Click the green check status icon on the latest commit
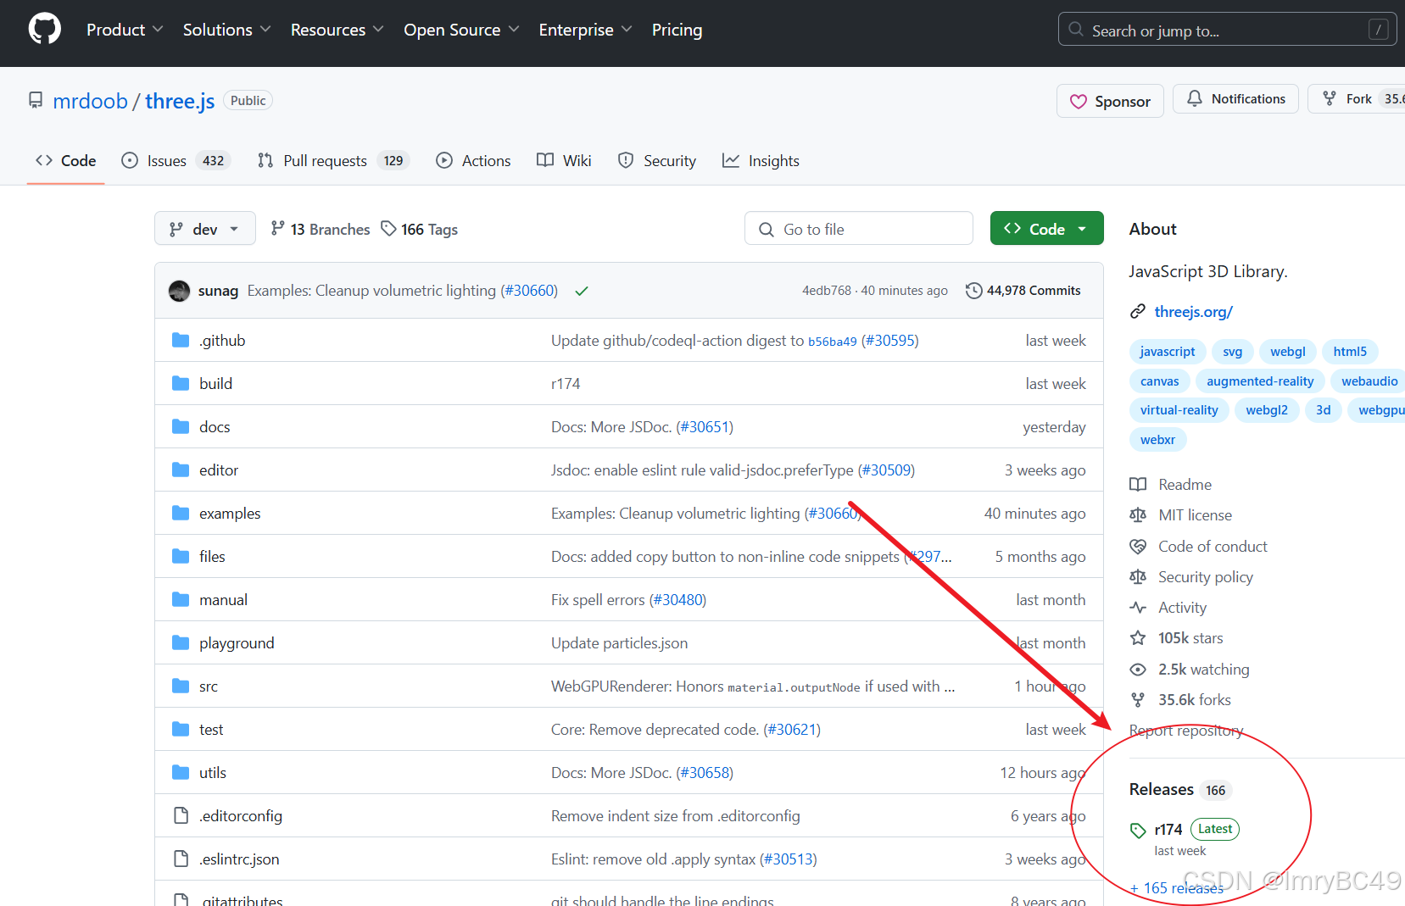1405x906 pixels. (582, 291)
